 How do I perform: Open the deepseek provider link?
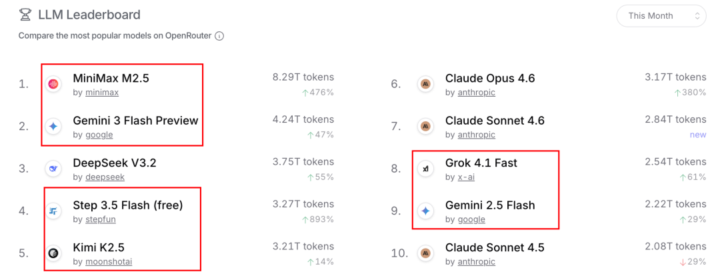point(105,177)
